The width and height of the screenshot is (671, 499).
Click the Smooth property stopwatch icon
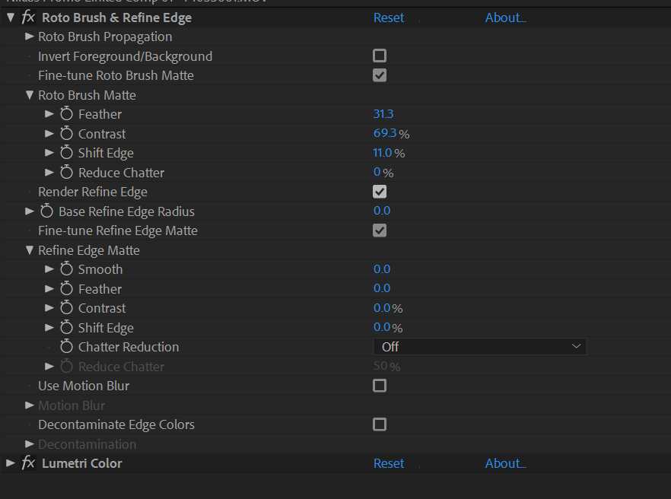pyautogui.click(x=66, y=269)
